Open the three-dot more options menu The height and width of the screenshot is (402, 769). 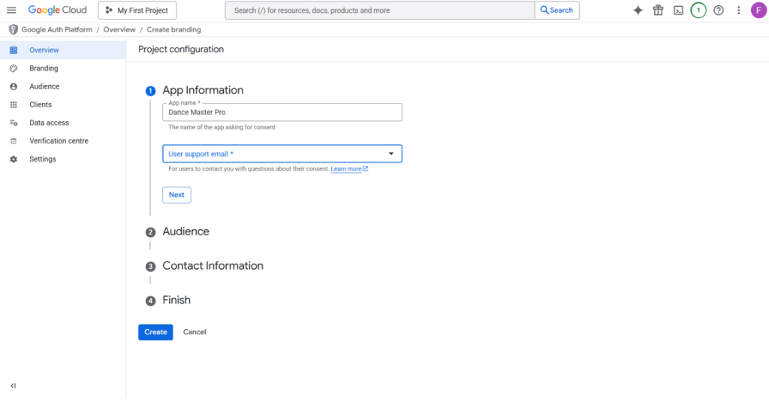pos(739,11)
